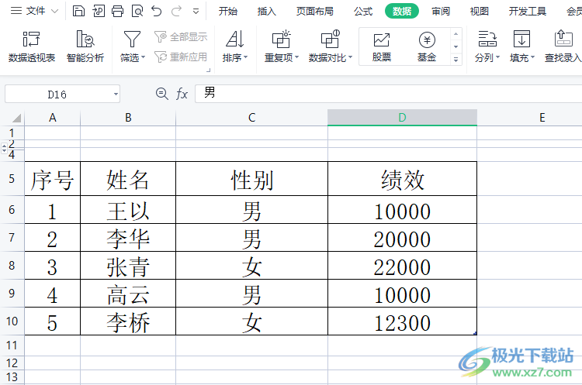Select column E header

point(542,118)
